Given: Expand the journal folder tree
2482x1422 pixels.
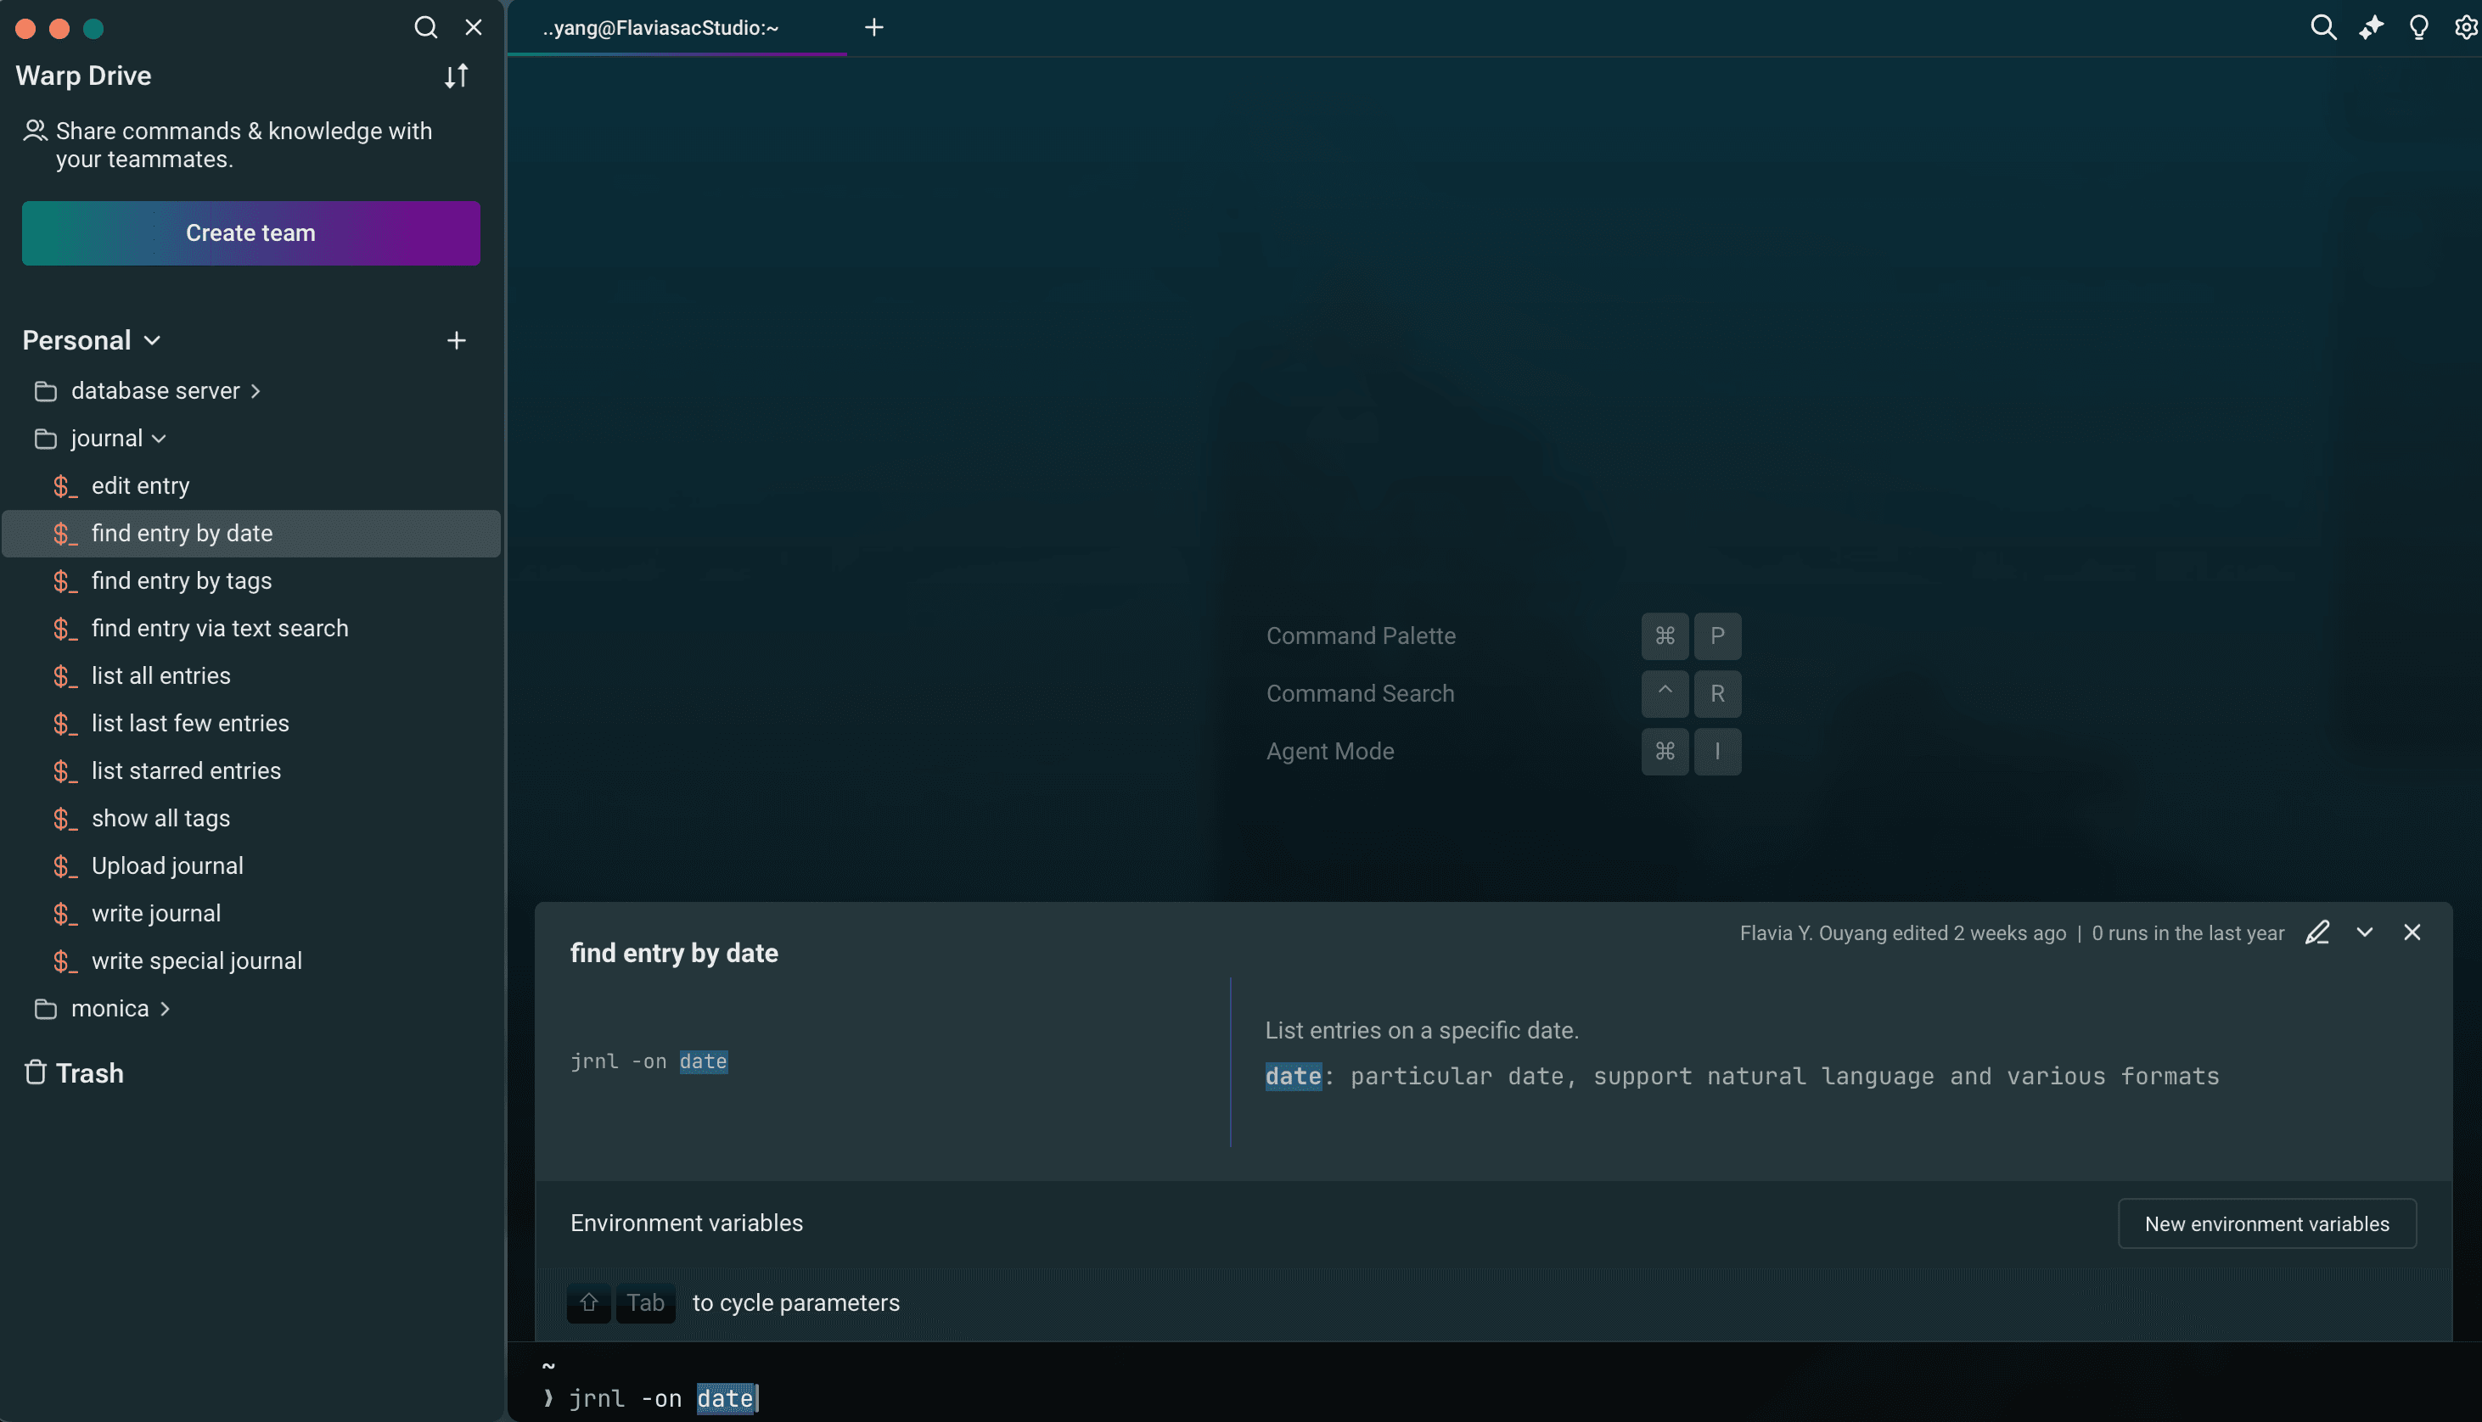Looking at the screenshot, I should click(x=159, y=438).
